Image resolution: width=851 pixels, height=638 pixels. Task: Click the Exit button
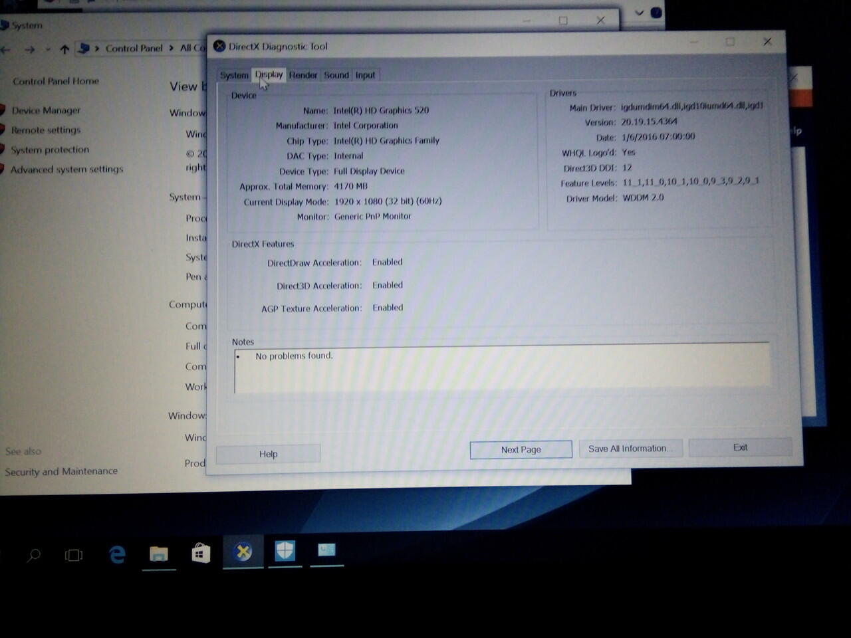(740, 447)
